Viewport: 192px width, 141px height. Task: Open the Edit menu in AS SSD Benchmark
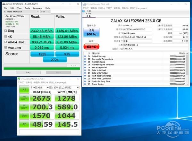pos(12,8)
